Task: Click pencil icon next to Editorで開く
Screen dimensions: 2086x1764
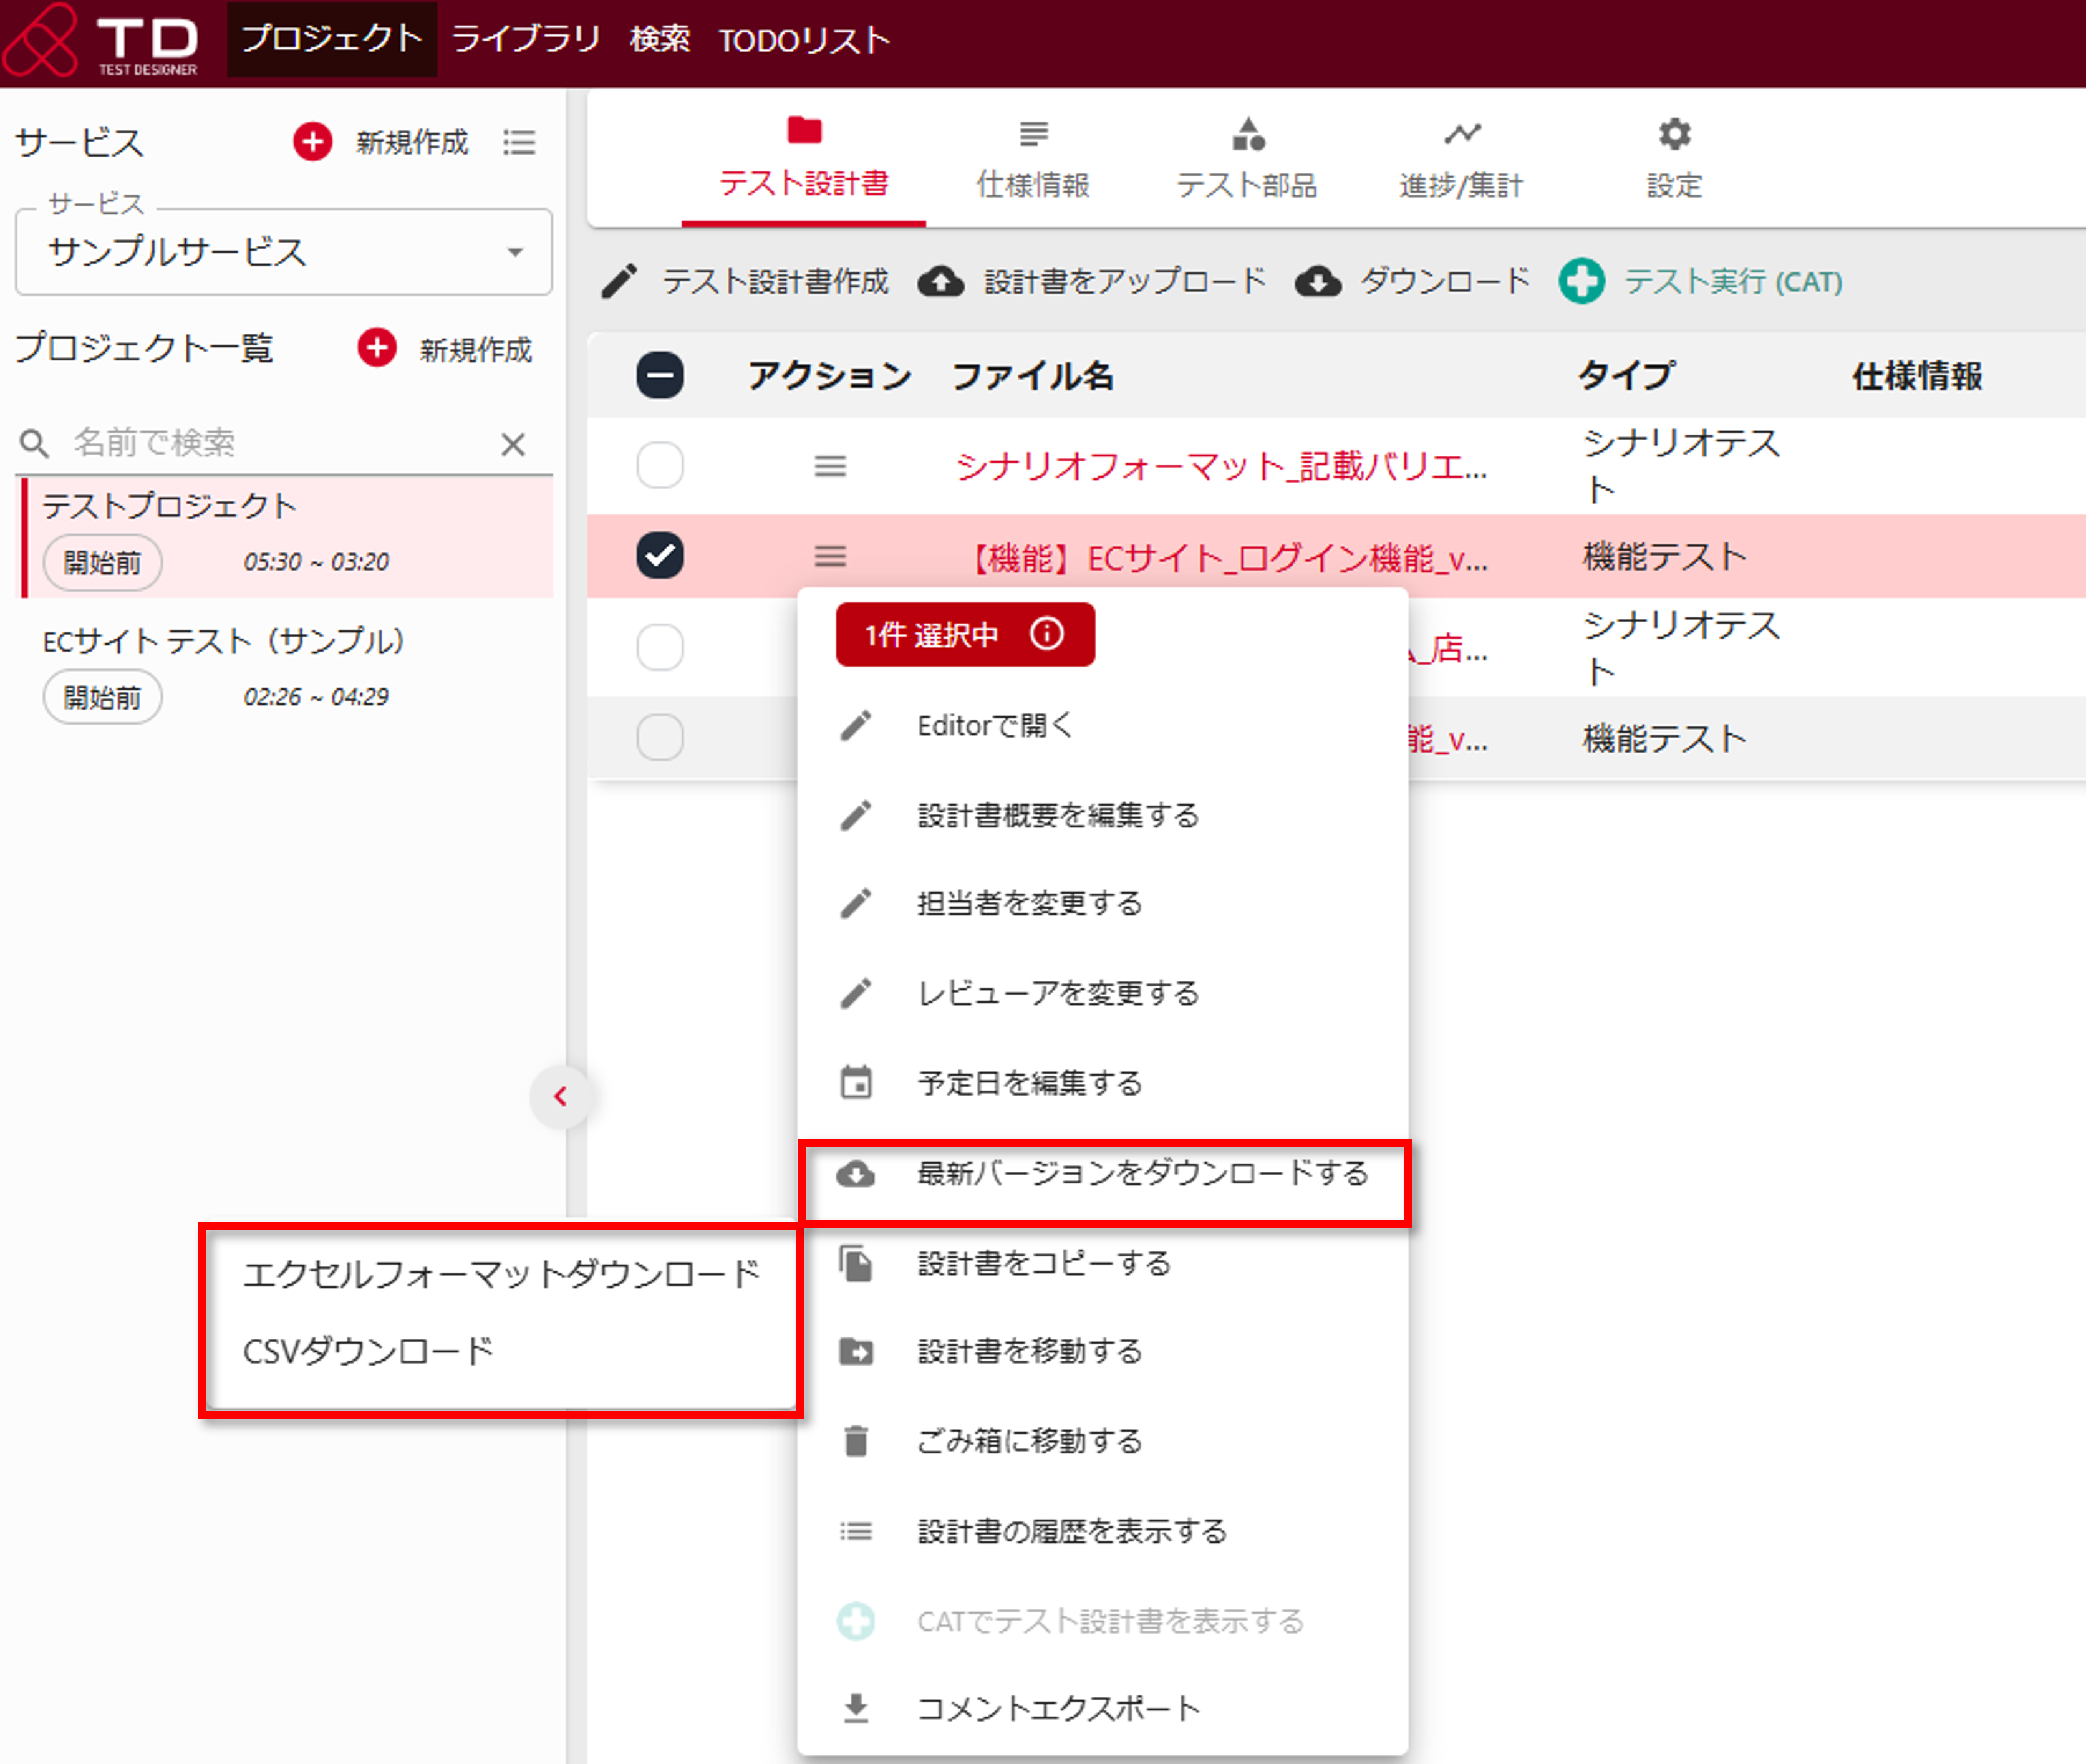Action: click(x=856, y=726)
